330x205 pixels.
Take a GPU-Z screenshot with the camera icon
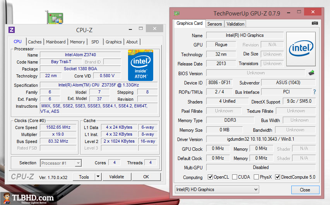coord(315,23)
